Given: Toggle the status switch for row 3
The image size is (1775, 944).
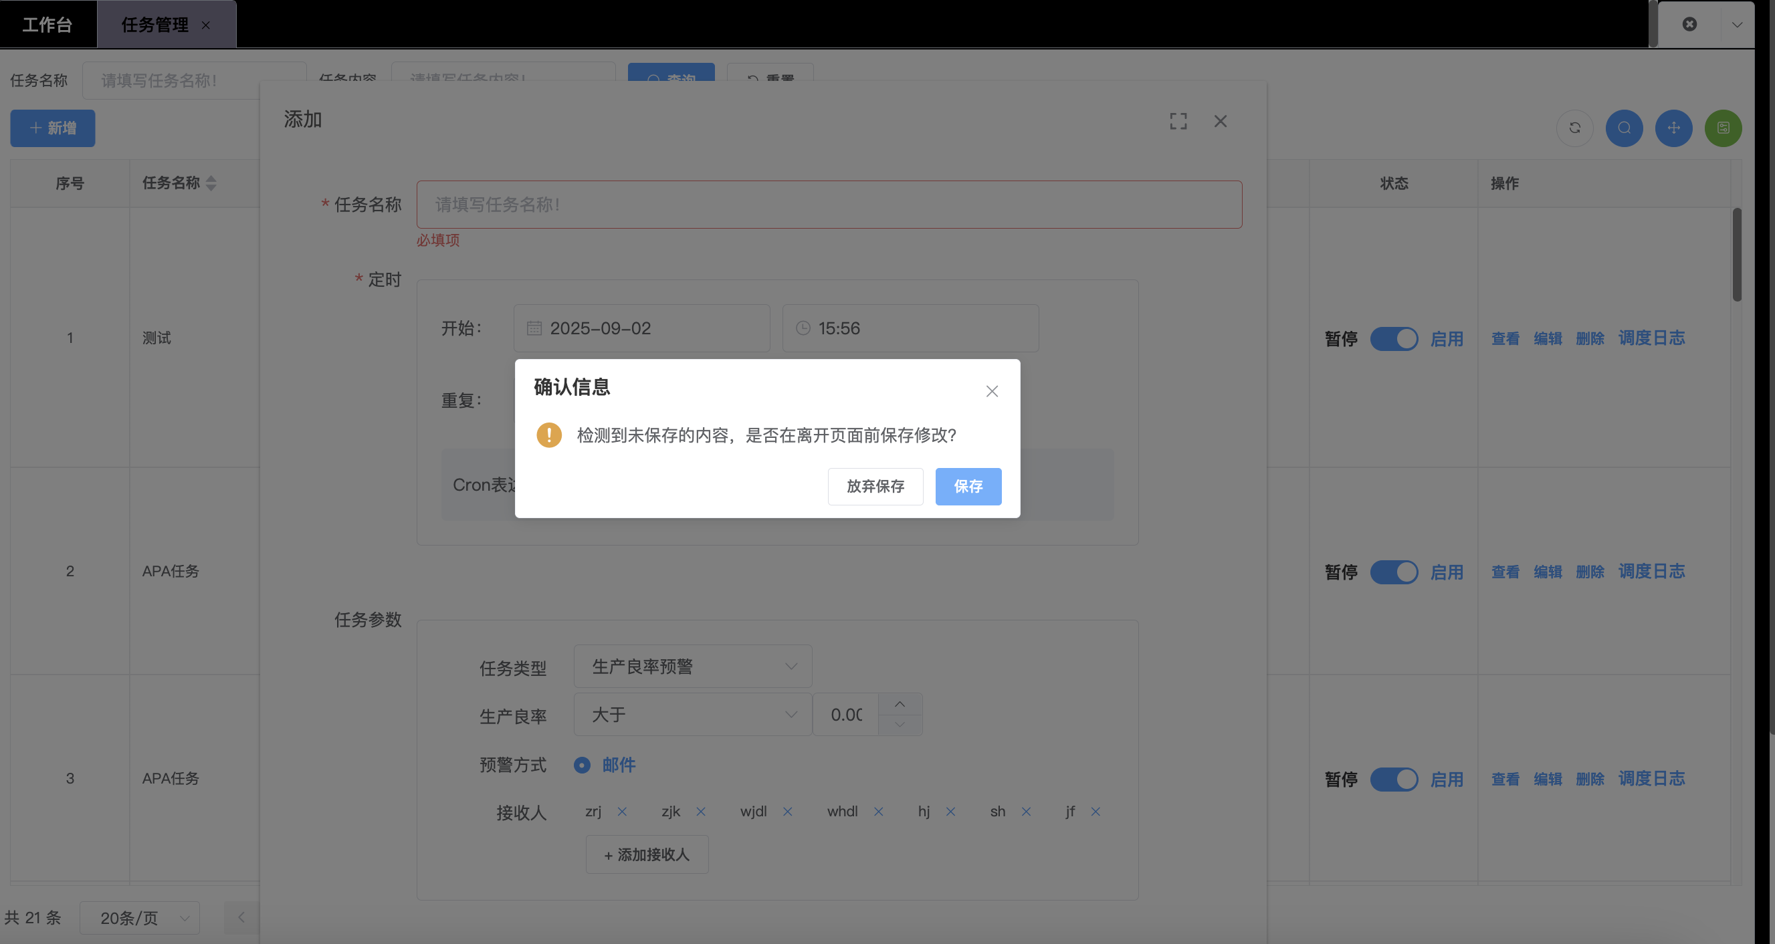Looking at the screenshot, I should click(x=1393, y=780).
